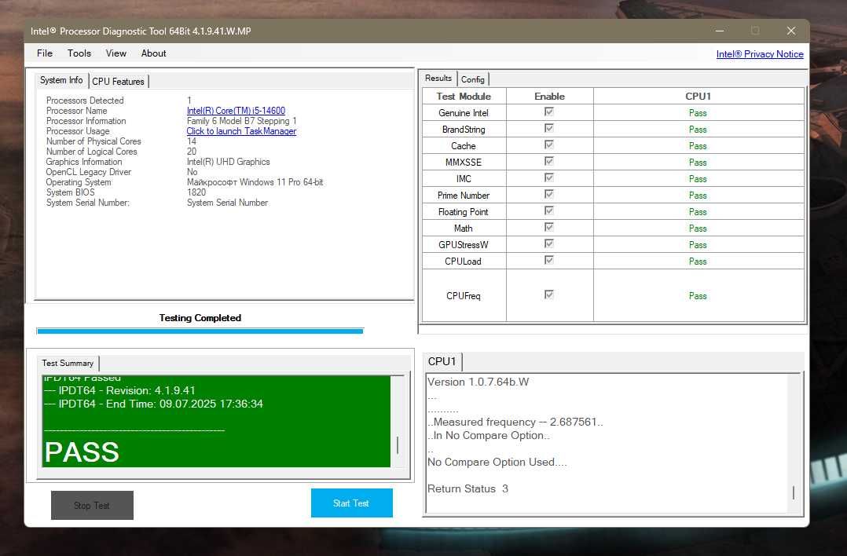Click the Testing Completed progress bar

tap(200, 331)
